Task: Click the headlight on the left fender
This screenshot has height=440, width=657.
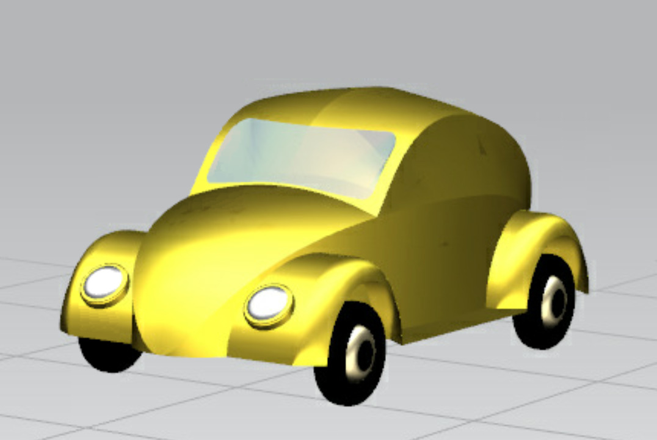Action: (x=104, y=283)
